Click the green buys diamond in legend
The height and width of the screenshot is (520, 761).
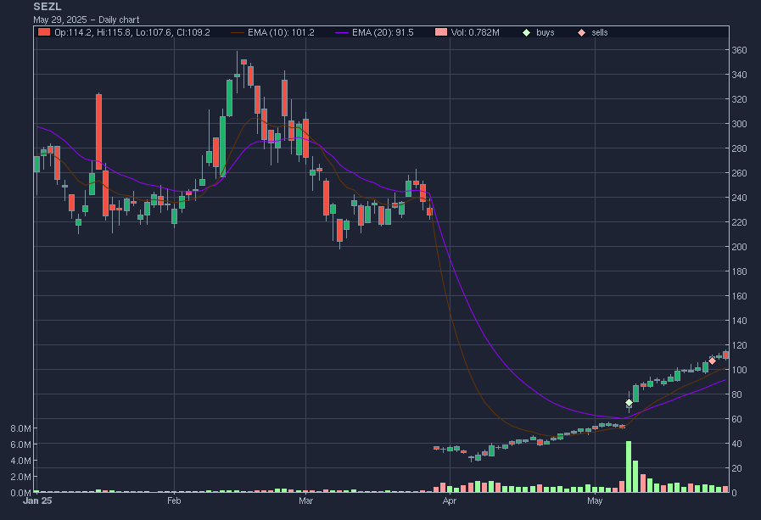pyautogui.click(x=526, y=32)
